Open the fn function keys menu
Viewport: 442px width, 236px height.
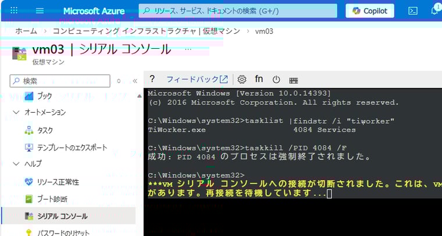pyautogui.click(x=259, y=79)
